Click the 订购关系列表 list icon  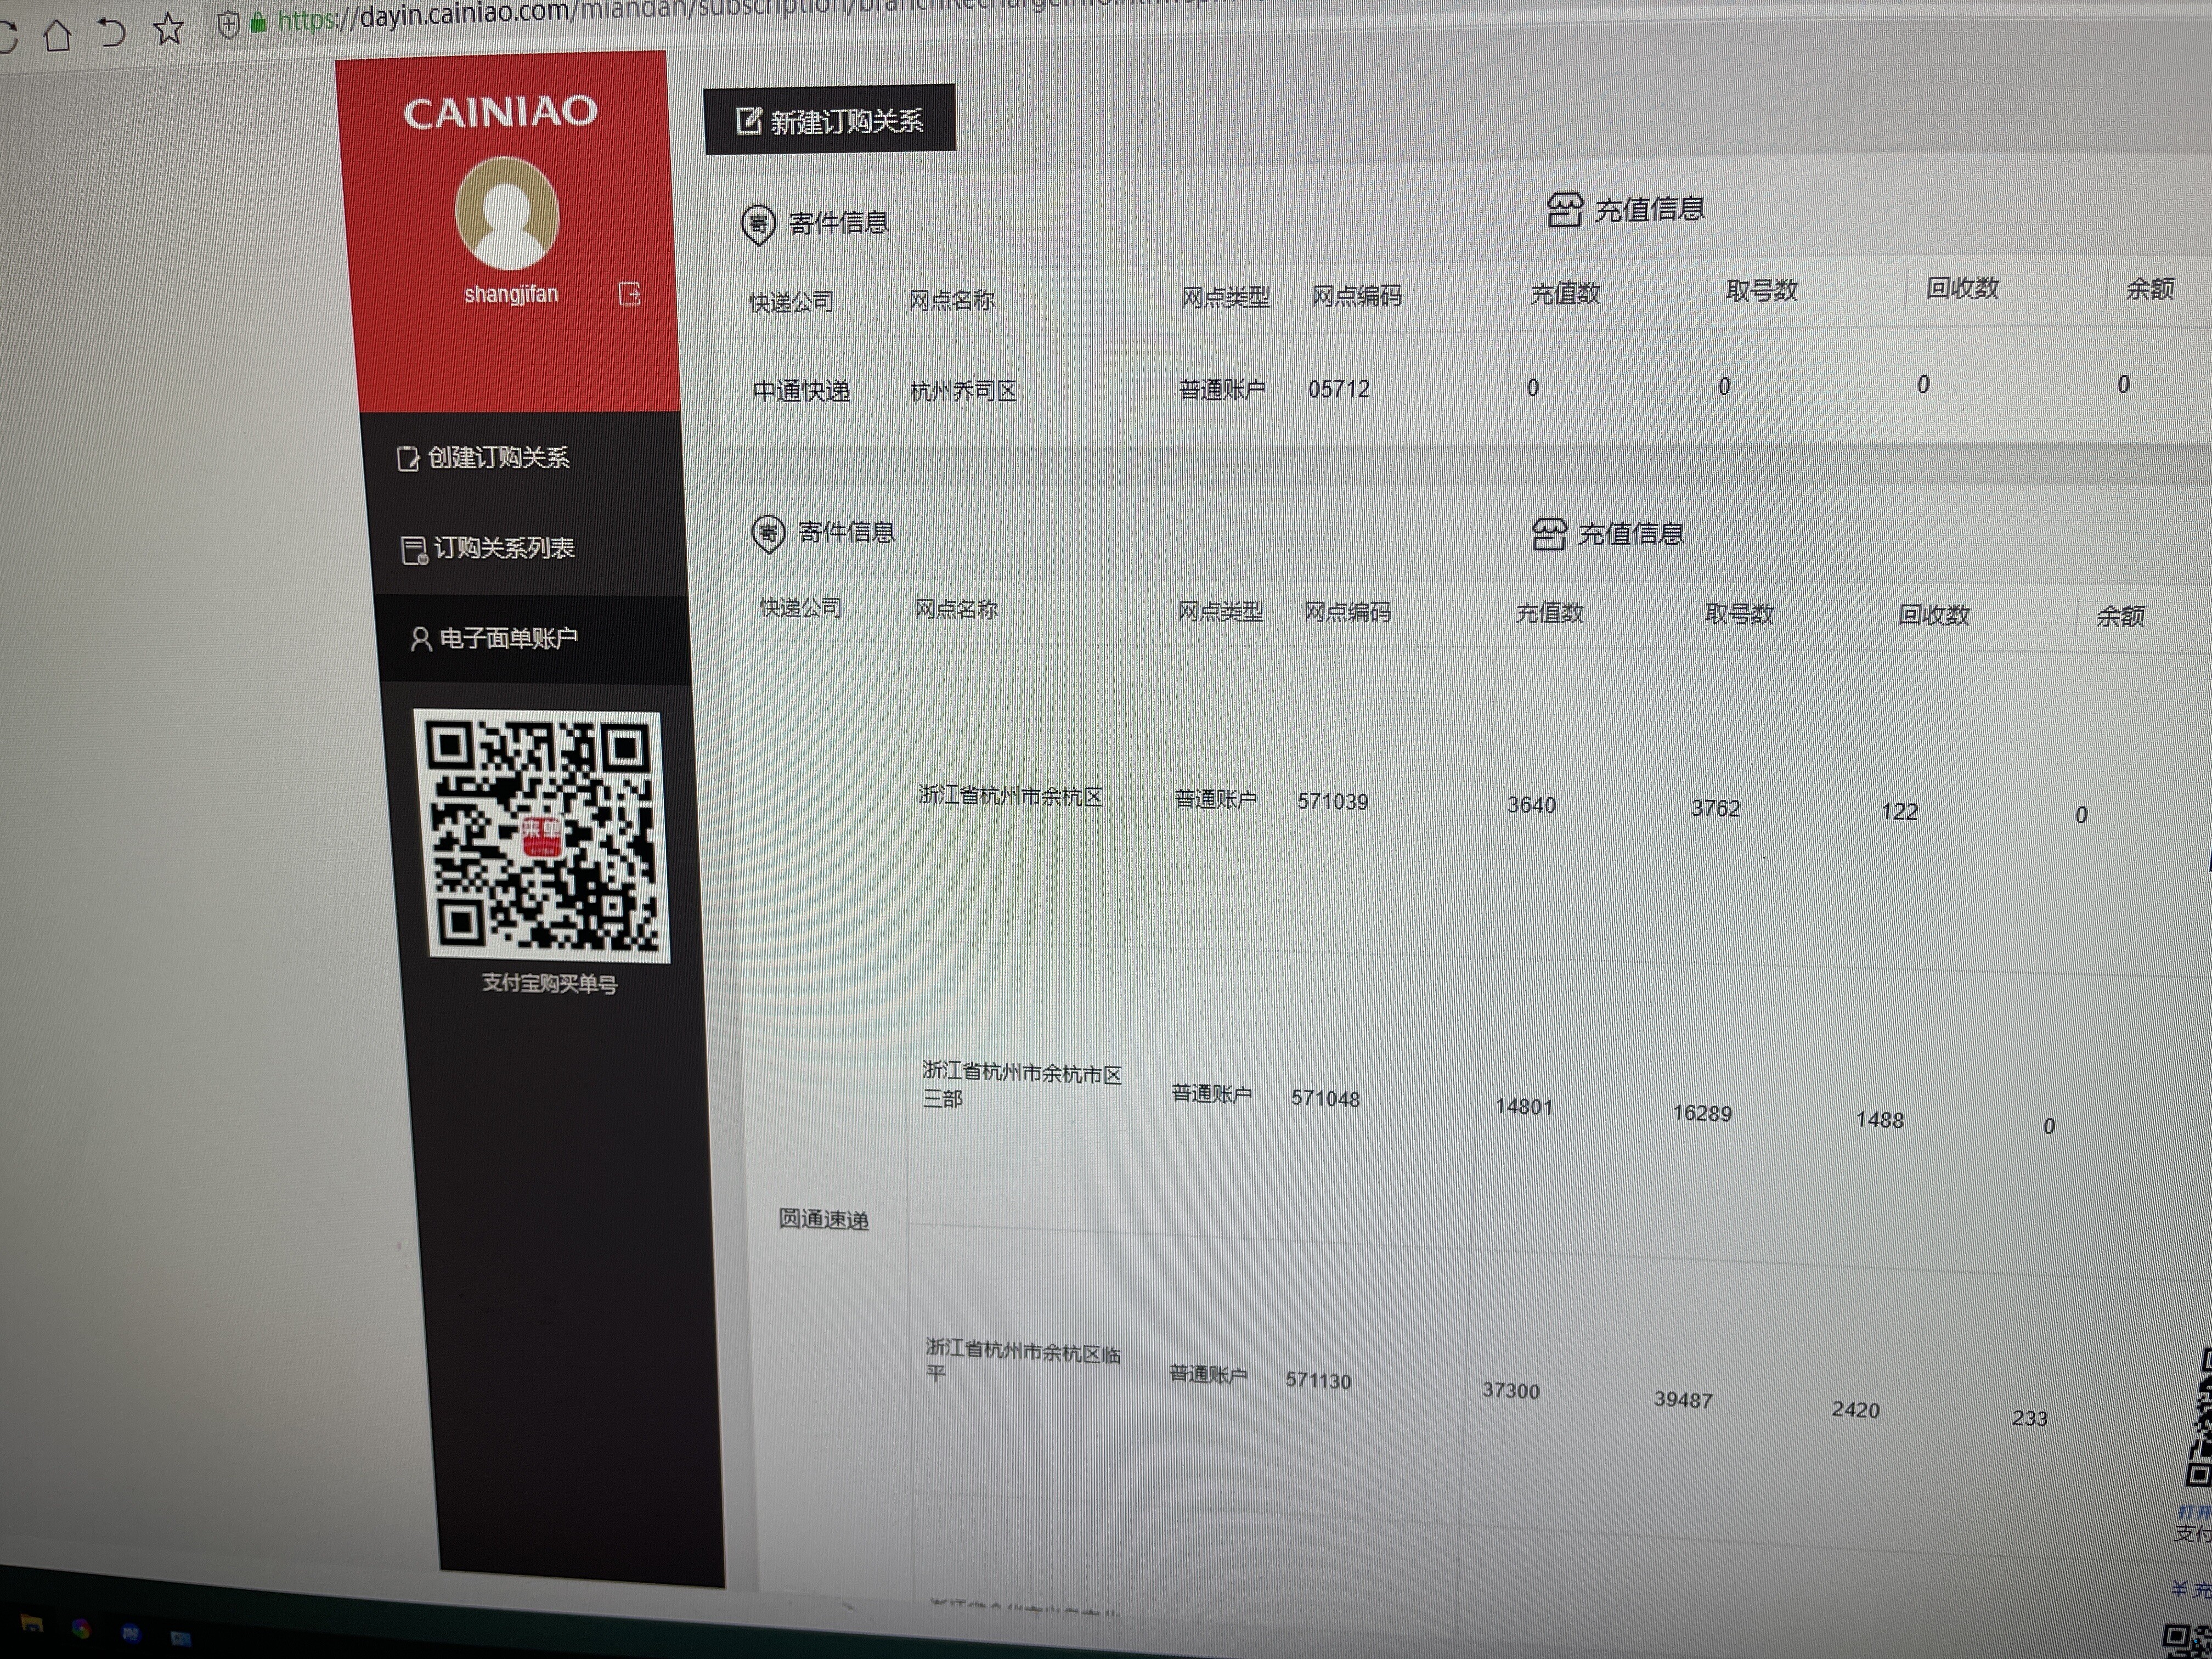click(x=414, y=550)
